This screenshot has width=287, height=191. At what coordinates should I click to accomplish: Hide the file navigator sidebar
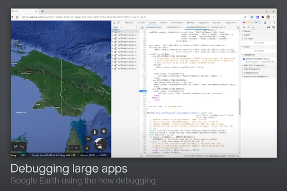click(142, 27)
